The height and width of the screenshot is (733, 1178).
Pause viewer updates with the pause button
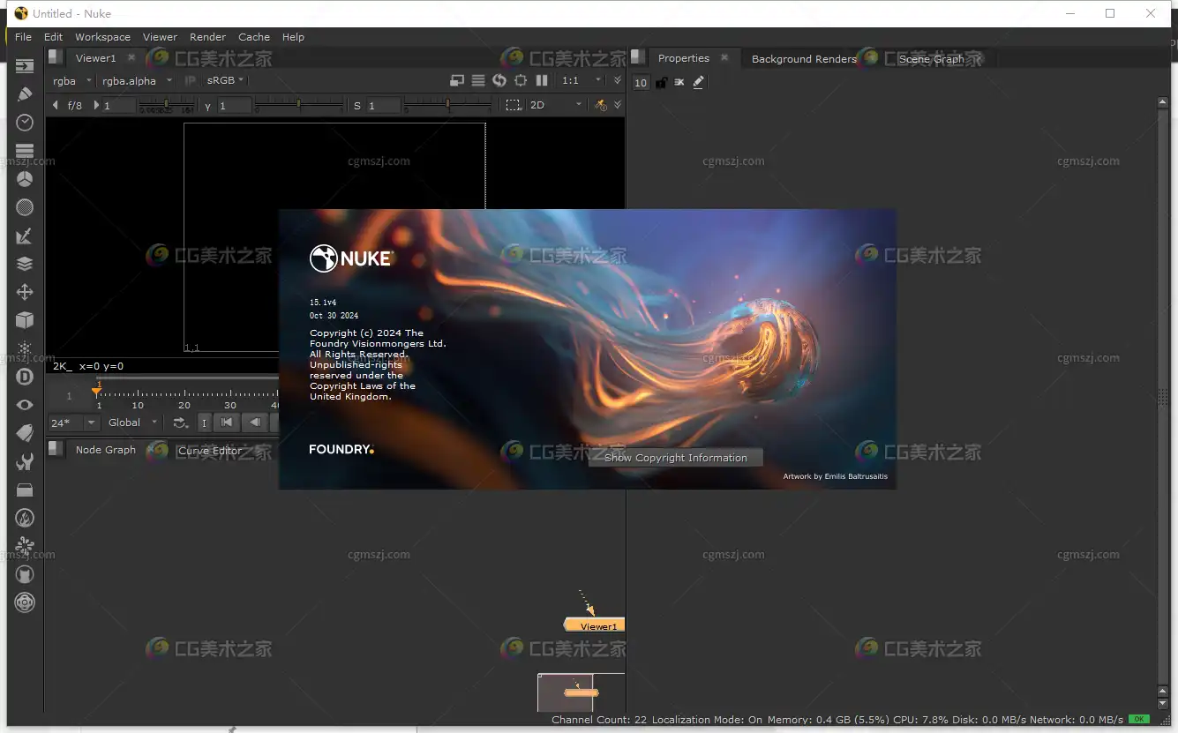[x=542, y=80]
